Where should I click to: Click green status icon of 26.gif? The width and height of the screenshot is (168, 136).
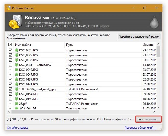pyautogui.click(x=17, y=104)
